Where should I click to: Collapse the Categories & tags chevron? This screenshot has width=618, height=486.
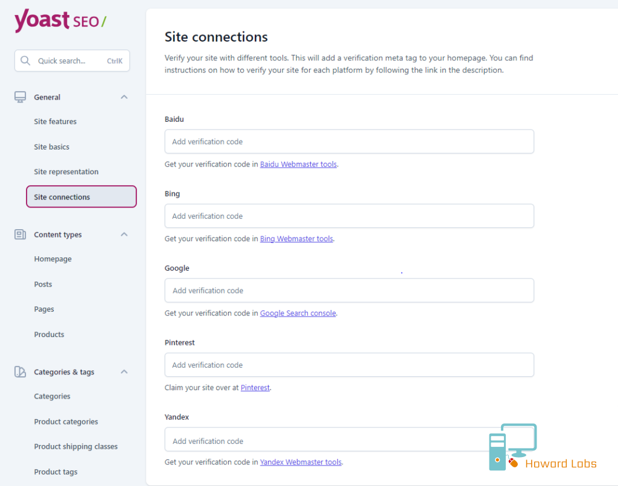click(124, 372)
